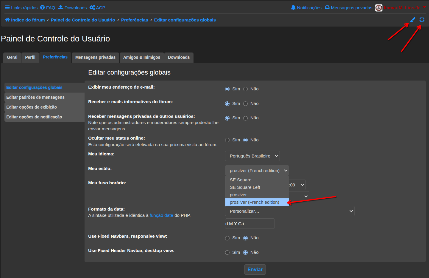Select Sim for Ocultar meu status online

(x=227, y=140)
